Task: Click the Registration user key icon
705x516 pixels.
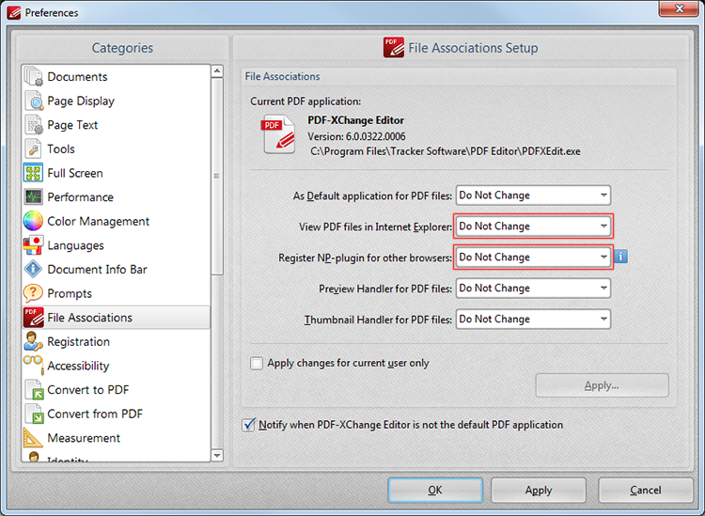Action: click(33, 341)
